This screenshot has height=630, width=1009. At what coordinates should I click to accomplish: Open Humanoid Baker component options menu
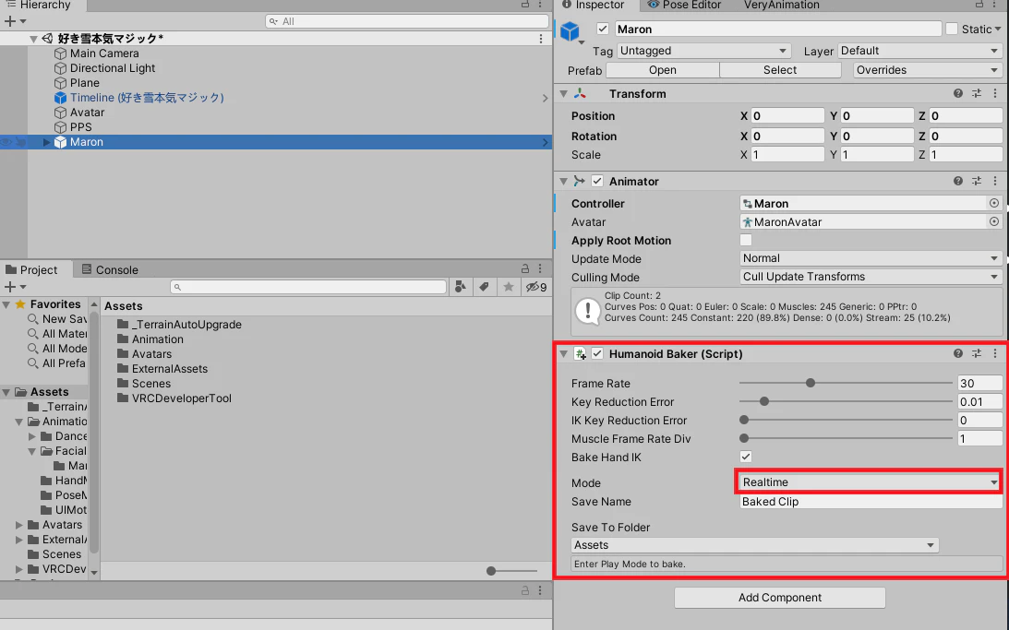click(995, 353)
